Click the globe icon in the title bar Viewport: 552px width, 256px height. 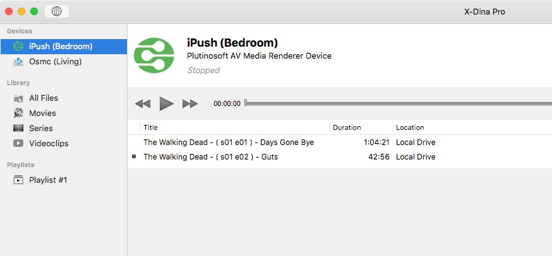point(56,11)
